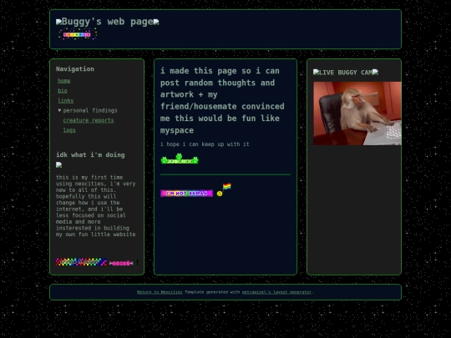Image resolution: width=451 pixels, height=338 pixels.
Task: Click broken image icon after LIVE BUGGY CAM
Action: (375, 72)
